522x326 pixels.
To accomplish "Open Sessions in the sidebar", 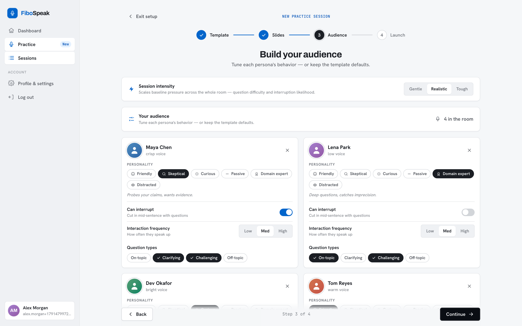I will pyautogui.click(x=40, y=58).
